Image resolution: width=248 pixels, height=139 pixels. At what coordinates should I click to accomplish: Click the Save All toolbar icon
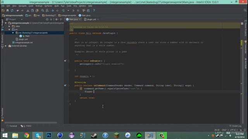tap(7, 10)
